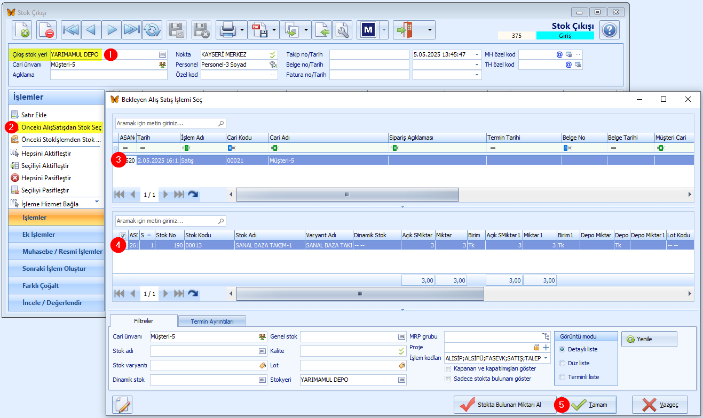This screenshot has height=418, width=703.
Task: Click the exit door icon in toolbar
Action: [x=404, y=30]
